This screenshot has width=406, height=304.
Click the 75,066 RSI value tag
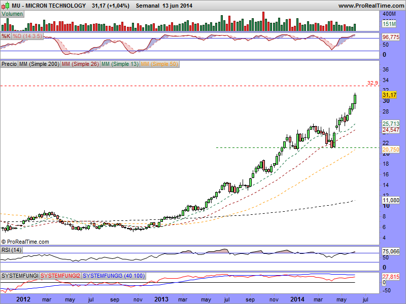[391, 251]
